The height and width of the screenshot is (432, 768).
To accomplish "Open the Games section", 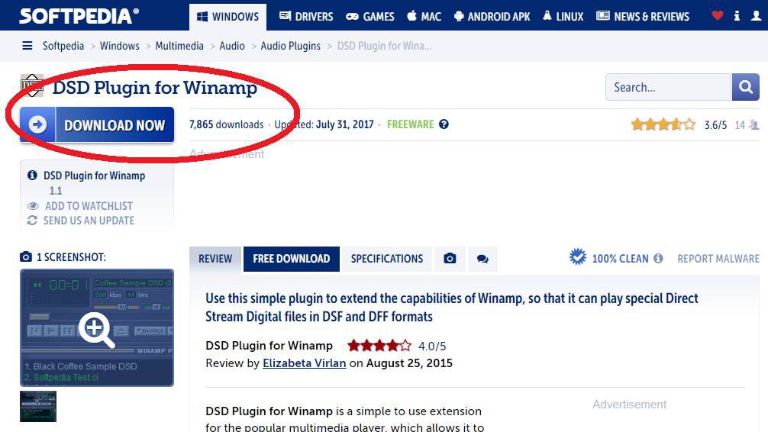I will click(369, 17).
